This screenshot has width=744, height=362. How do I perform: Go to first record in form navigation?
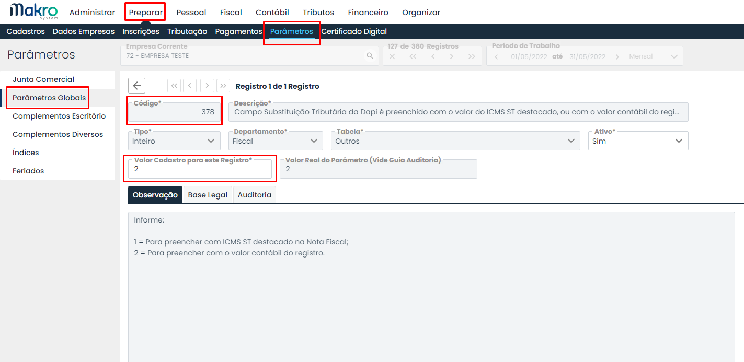[x=174, y=86]
